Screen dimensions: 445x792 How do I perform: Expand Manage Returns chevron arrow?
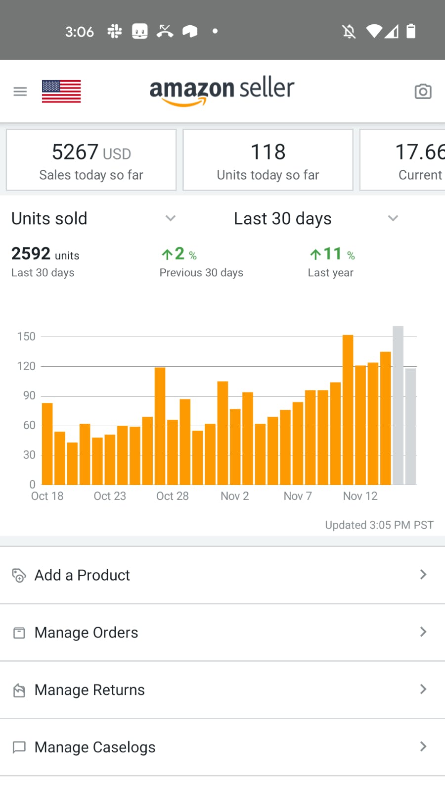[423, 690]
